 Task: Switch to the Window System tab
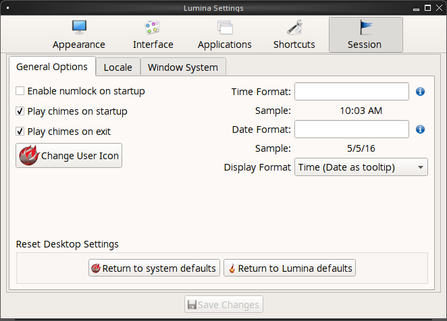coord(183,67)
